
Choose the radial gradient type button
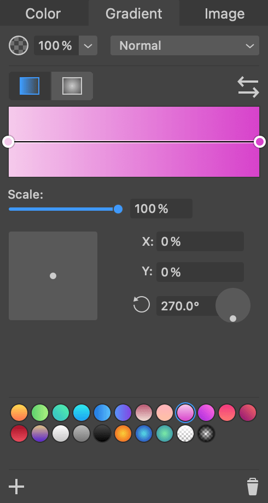pyautogui.click(x=72, y=86)
